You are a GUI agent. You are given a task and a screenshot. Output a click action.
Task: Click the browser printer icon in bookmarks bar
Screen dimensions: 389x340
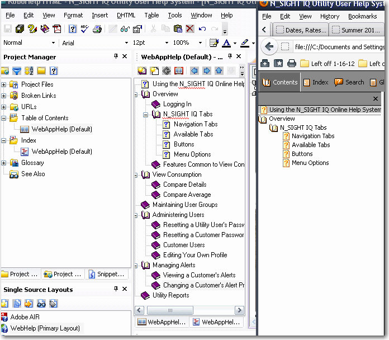pos(292,64)
